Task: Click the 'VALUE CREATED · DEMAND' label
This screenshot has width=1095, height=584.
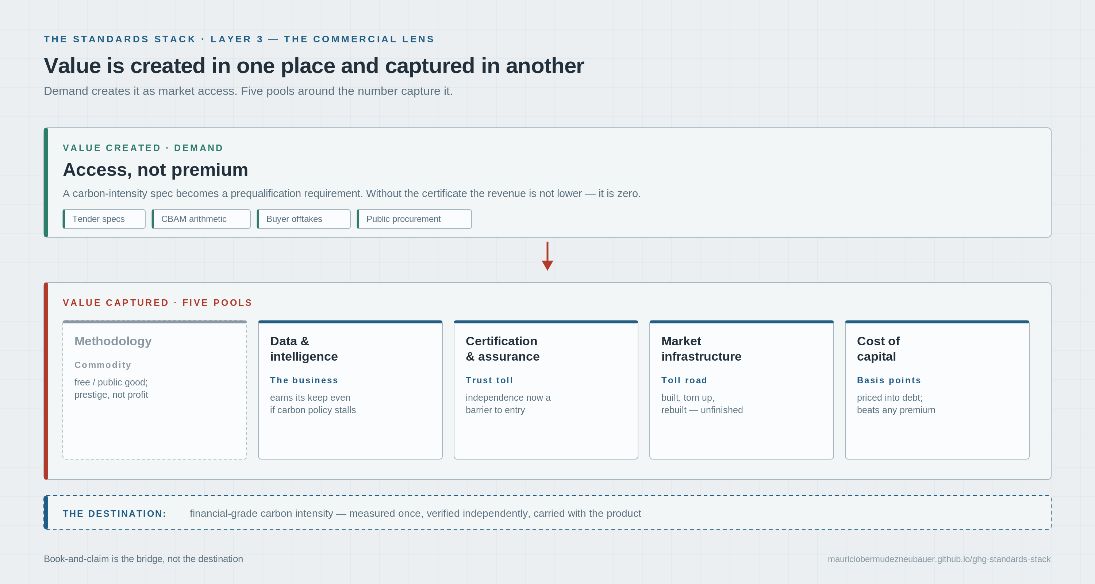Action: click(x=143, y=148)
